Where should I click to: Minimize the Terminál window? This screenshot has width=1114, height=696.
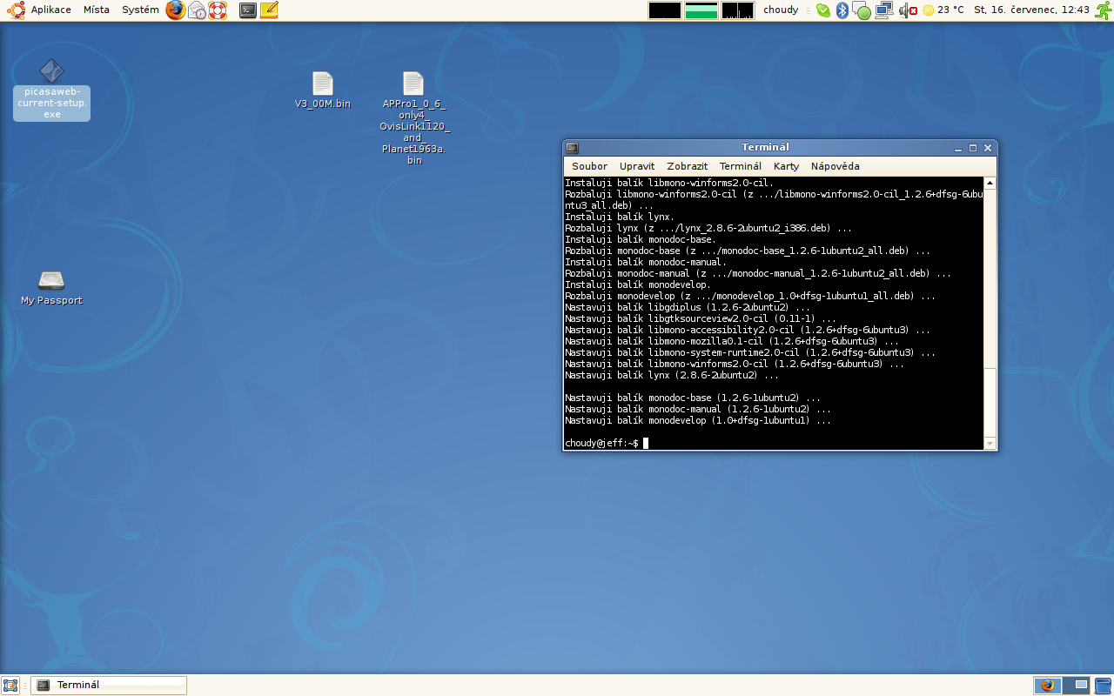958,149
